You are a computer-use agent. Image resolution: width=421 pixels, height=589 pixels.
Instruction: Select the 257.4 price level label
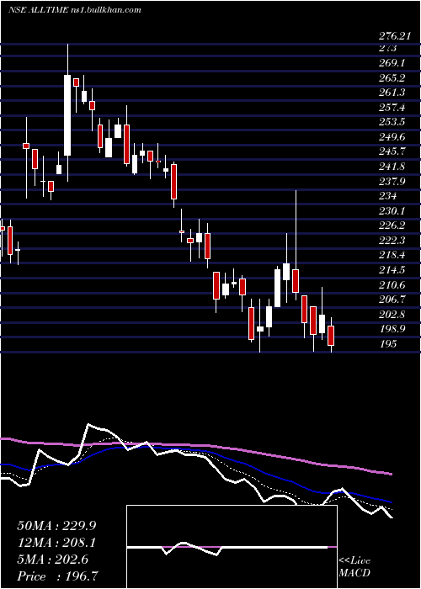coord(392,108)
